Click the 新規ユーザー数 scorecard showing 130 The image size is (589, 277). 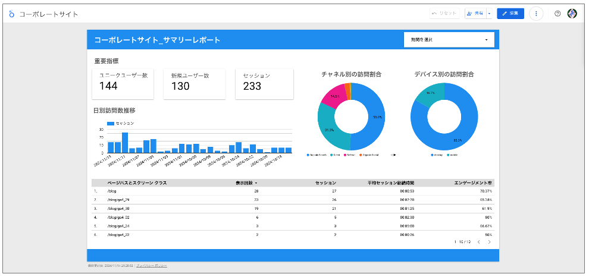coord(194,84)
